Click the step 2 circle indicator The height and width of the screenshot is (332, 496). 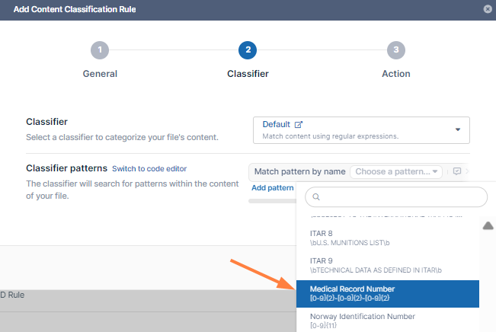[247, 50]
